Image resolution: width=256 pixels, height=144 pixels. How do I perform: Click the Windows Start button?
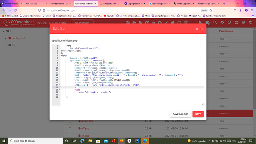click(x=4, y=141)
